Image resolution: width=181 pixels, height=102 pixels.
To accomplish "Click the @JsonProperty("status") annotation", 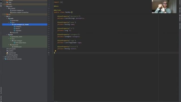I will (x=68, y=47).
